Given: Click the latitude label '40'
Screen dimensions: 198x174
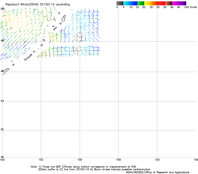Looking at the screenshot, I should pos(2,157).
